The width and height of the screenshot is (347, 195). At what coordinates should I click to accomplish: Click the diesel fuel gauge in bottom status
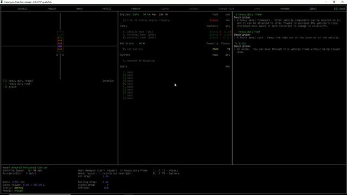[x=165, y=171]
